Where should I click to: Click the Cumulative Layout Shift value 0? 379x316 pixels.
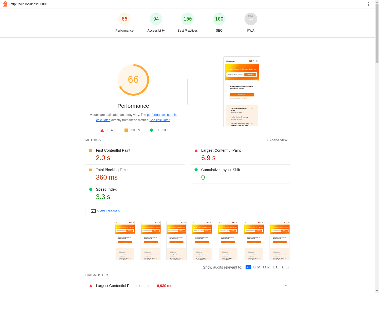(x=203, y=177)
